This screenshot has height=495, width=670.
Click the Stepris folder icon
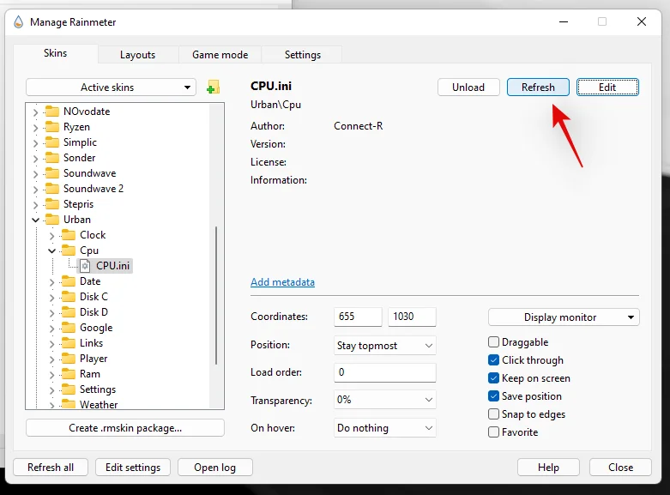(52, 204)
